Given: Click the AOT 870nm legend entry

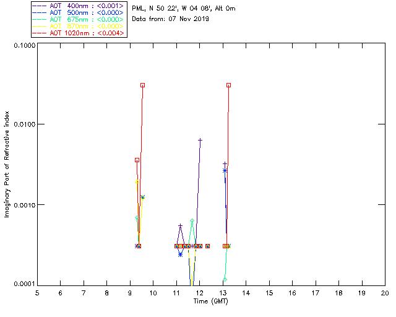Looking at the screenshot, I should pos(78,26).
